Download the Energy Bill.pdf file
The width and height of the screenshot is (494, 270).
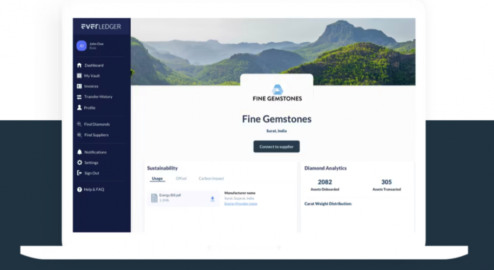(x=212, y=199)
